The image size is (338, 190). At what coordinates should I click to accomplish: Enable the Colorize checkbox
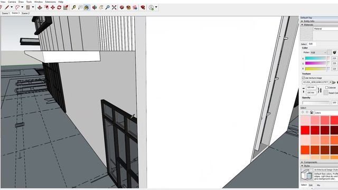pyautogui.click(x=326, y=88)
